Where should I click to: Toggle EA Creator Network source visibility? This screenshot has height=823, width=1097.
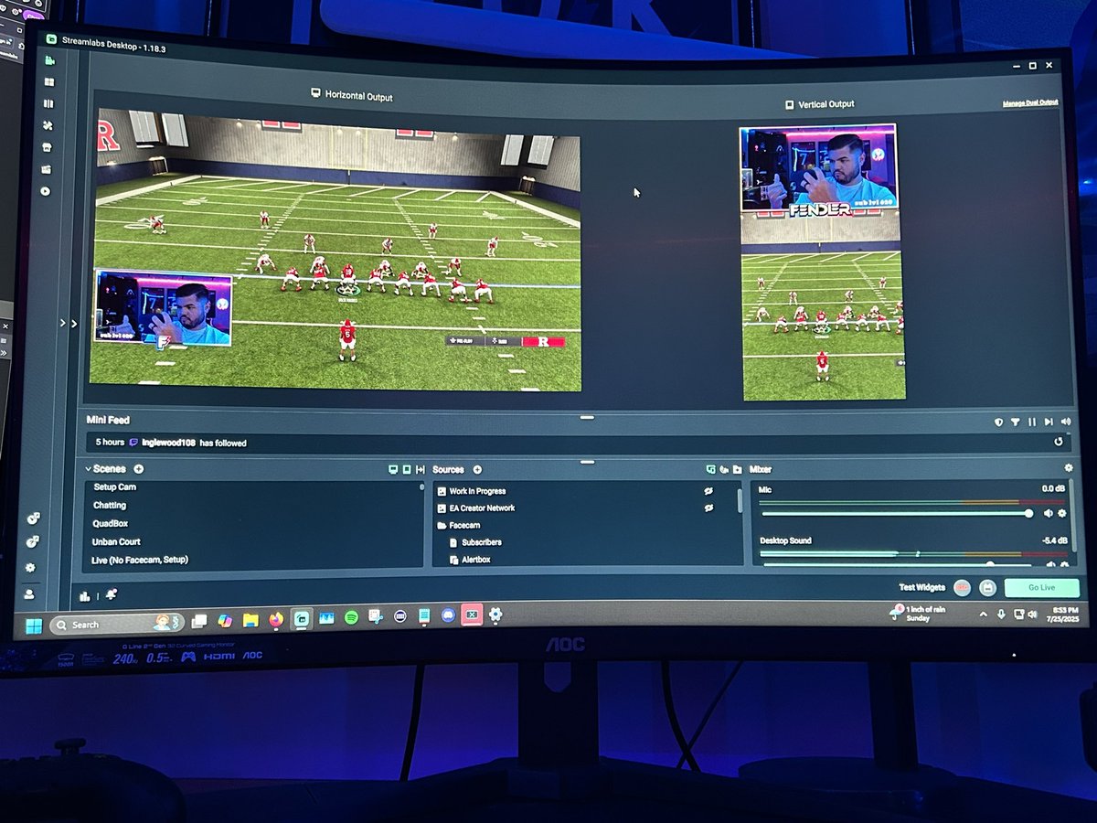[x=708, y=508]
